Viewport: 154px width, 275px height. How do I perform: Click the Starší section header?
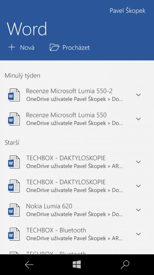[x=12, y=143]
